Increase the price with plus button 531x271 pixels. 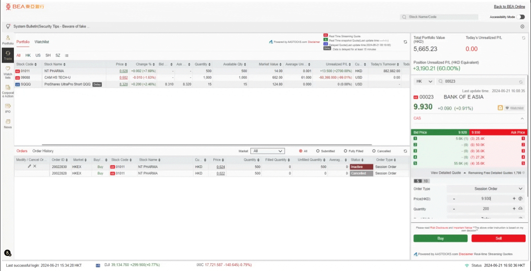[514, 199]
